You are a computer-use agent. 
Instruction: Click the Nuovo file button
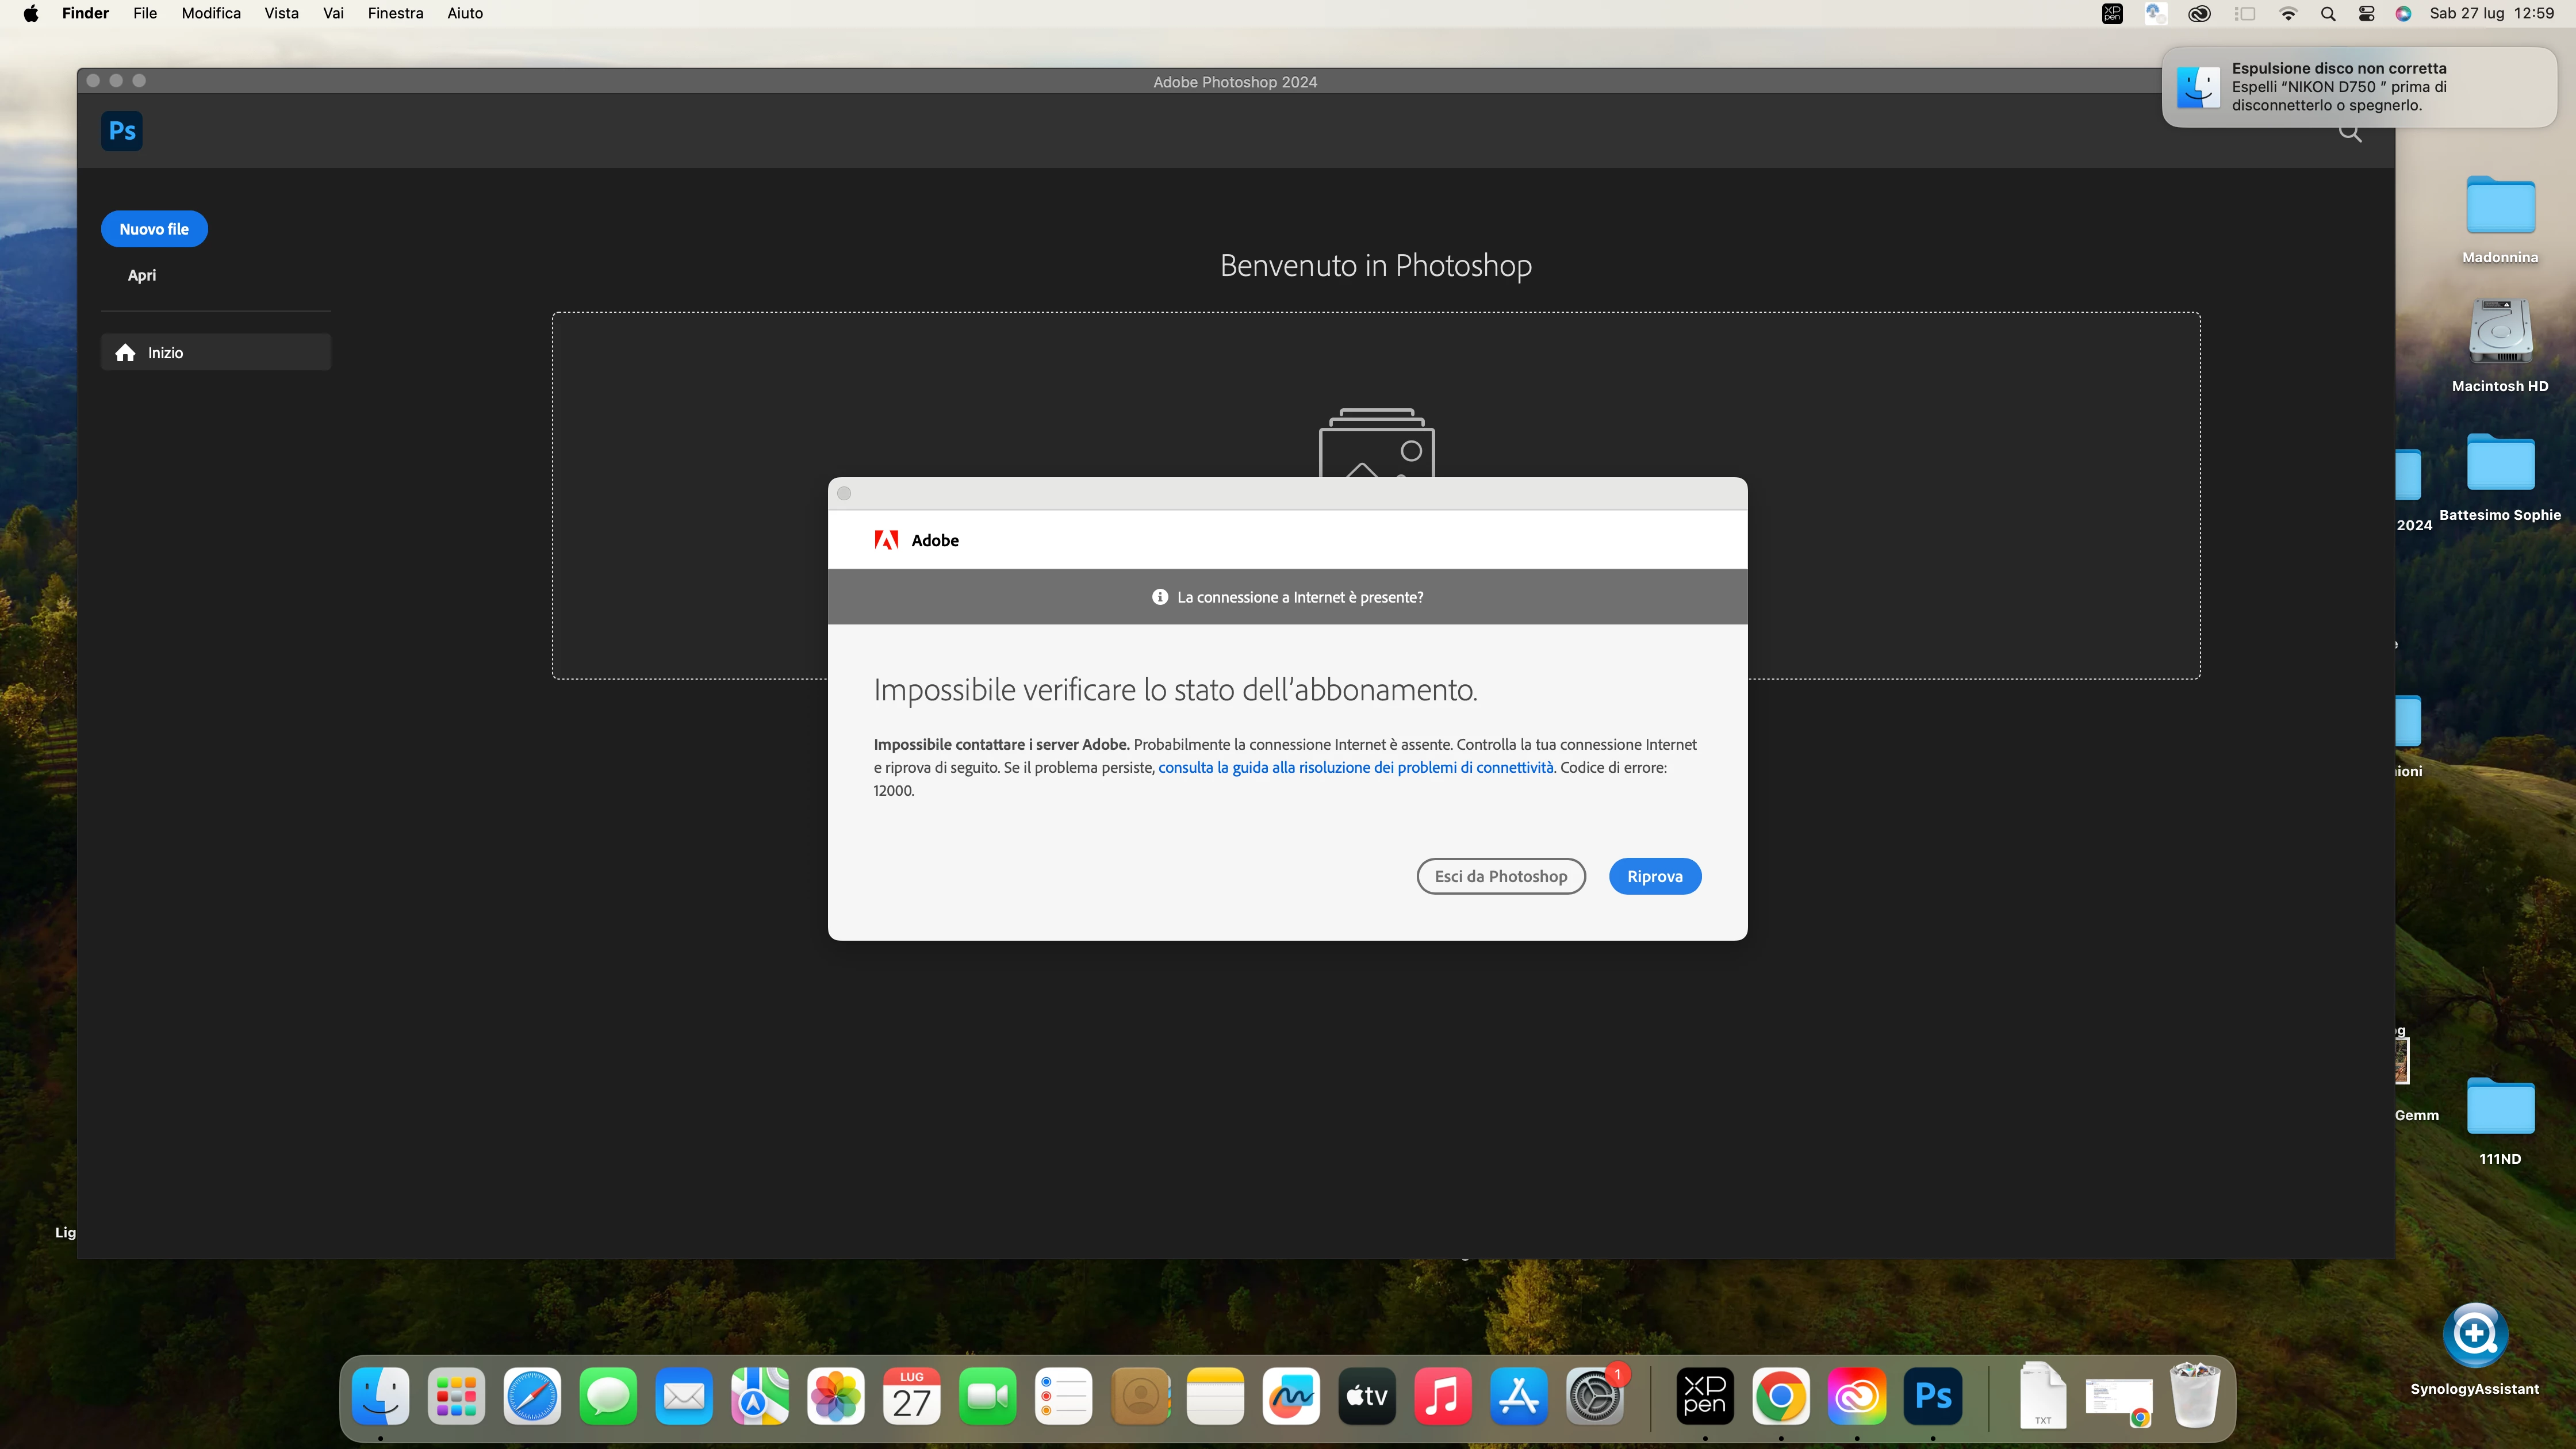coord(154,229)
